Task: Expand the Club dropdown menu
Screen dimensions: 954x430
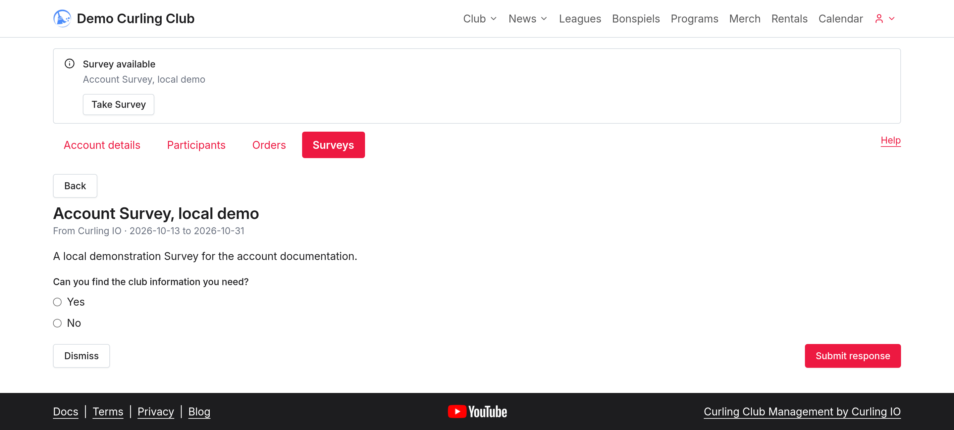Action: coord(480,19)
